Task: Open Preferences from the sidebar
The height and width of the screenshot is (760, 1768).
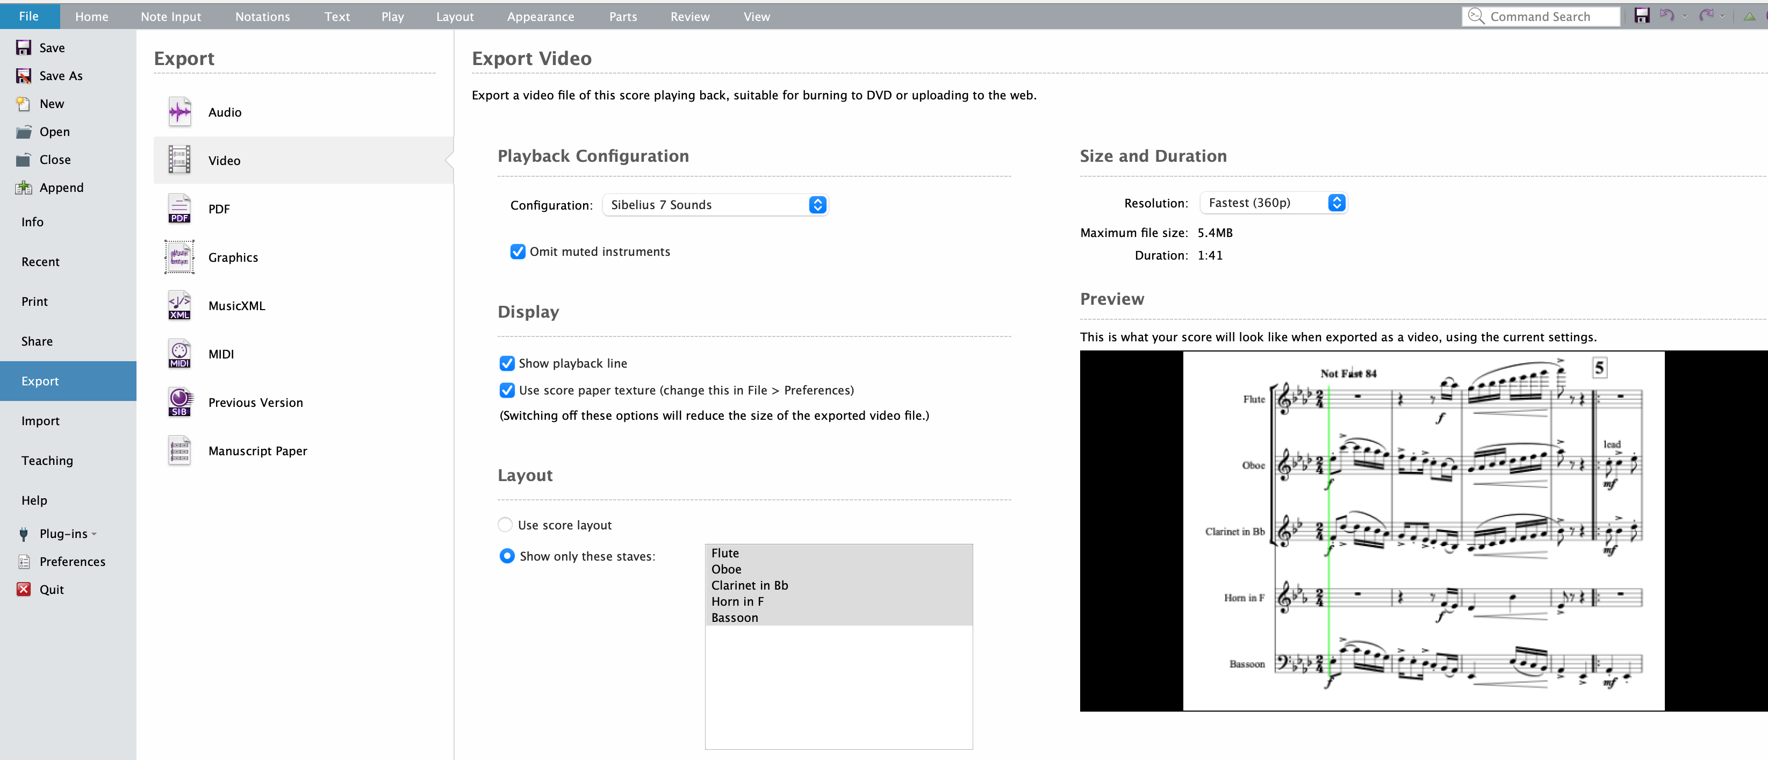Action: click(72, 562)
